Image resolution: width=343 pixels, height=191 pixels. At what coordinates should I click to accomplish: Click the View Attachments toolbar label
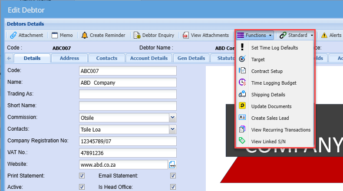pyautogui.click(x=210, y=35)
